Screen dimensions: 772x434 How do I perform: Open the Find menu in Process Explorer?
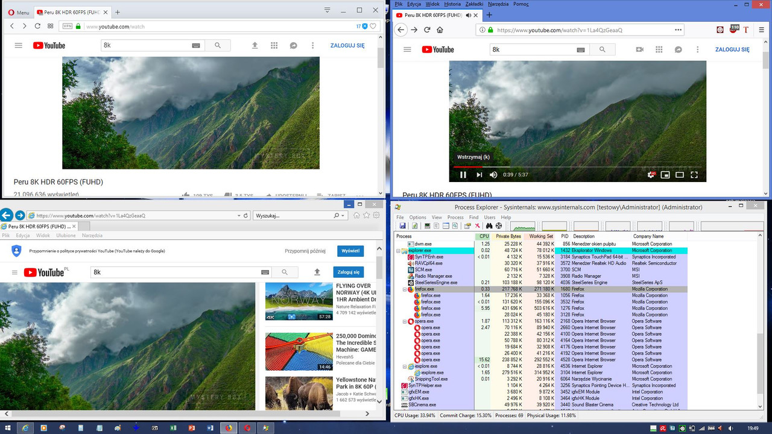pyautogui.click(x=473, y=218)
